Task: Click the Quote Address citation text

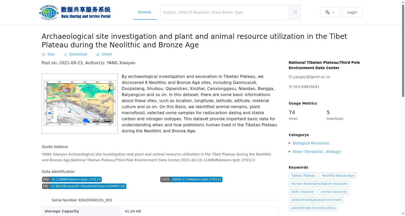Action: [156, 157]
